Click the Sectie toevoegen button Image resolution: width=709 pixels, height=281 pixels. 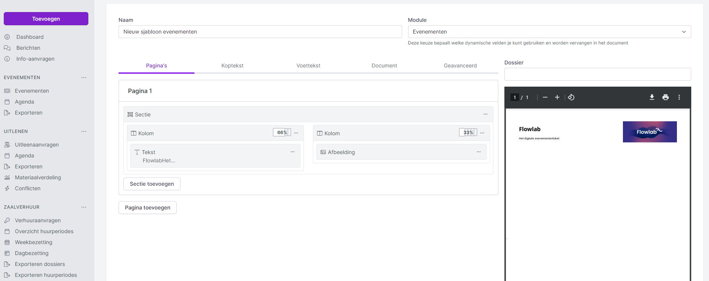coord(152,184)
